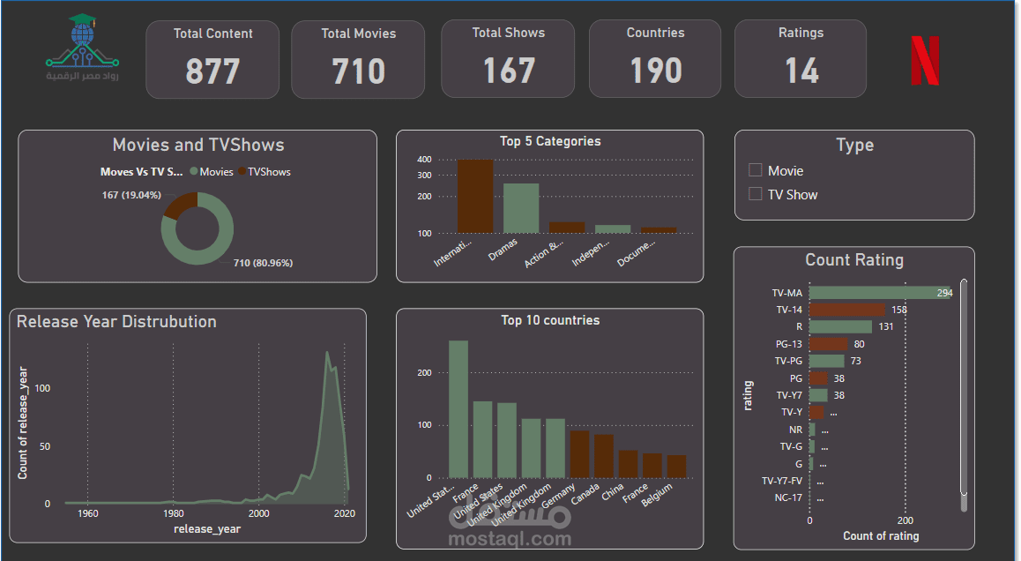Enable the TV Show checkbox in Type slicer

tap(754, 194)
